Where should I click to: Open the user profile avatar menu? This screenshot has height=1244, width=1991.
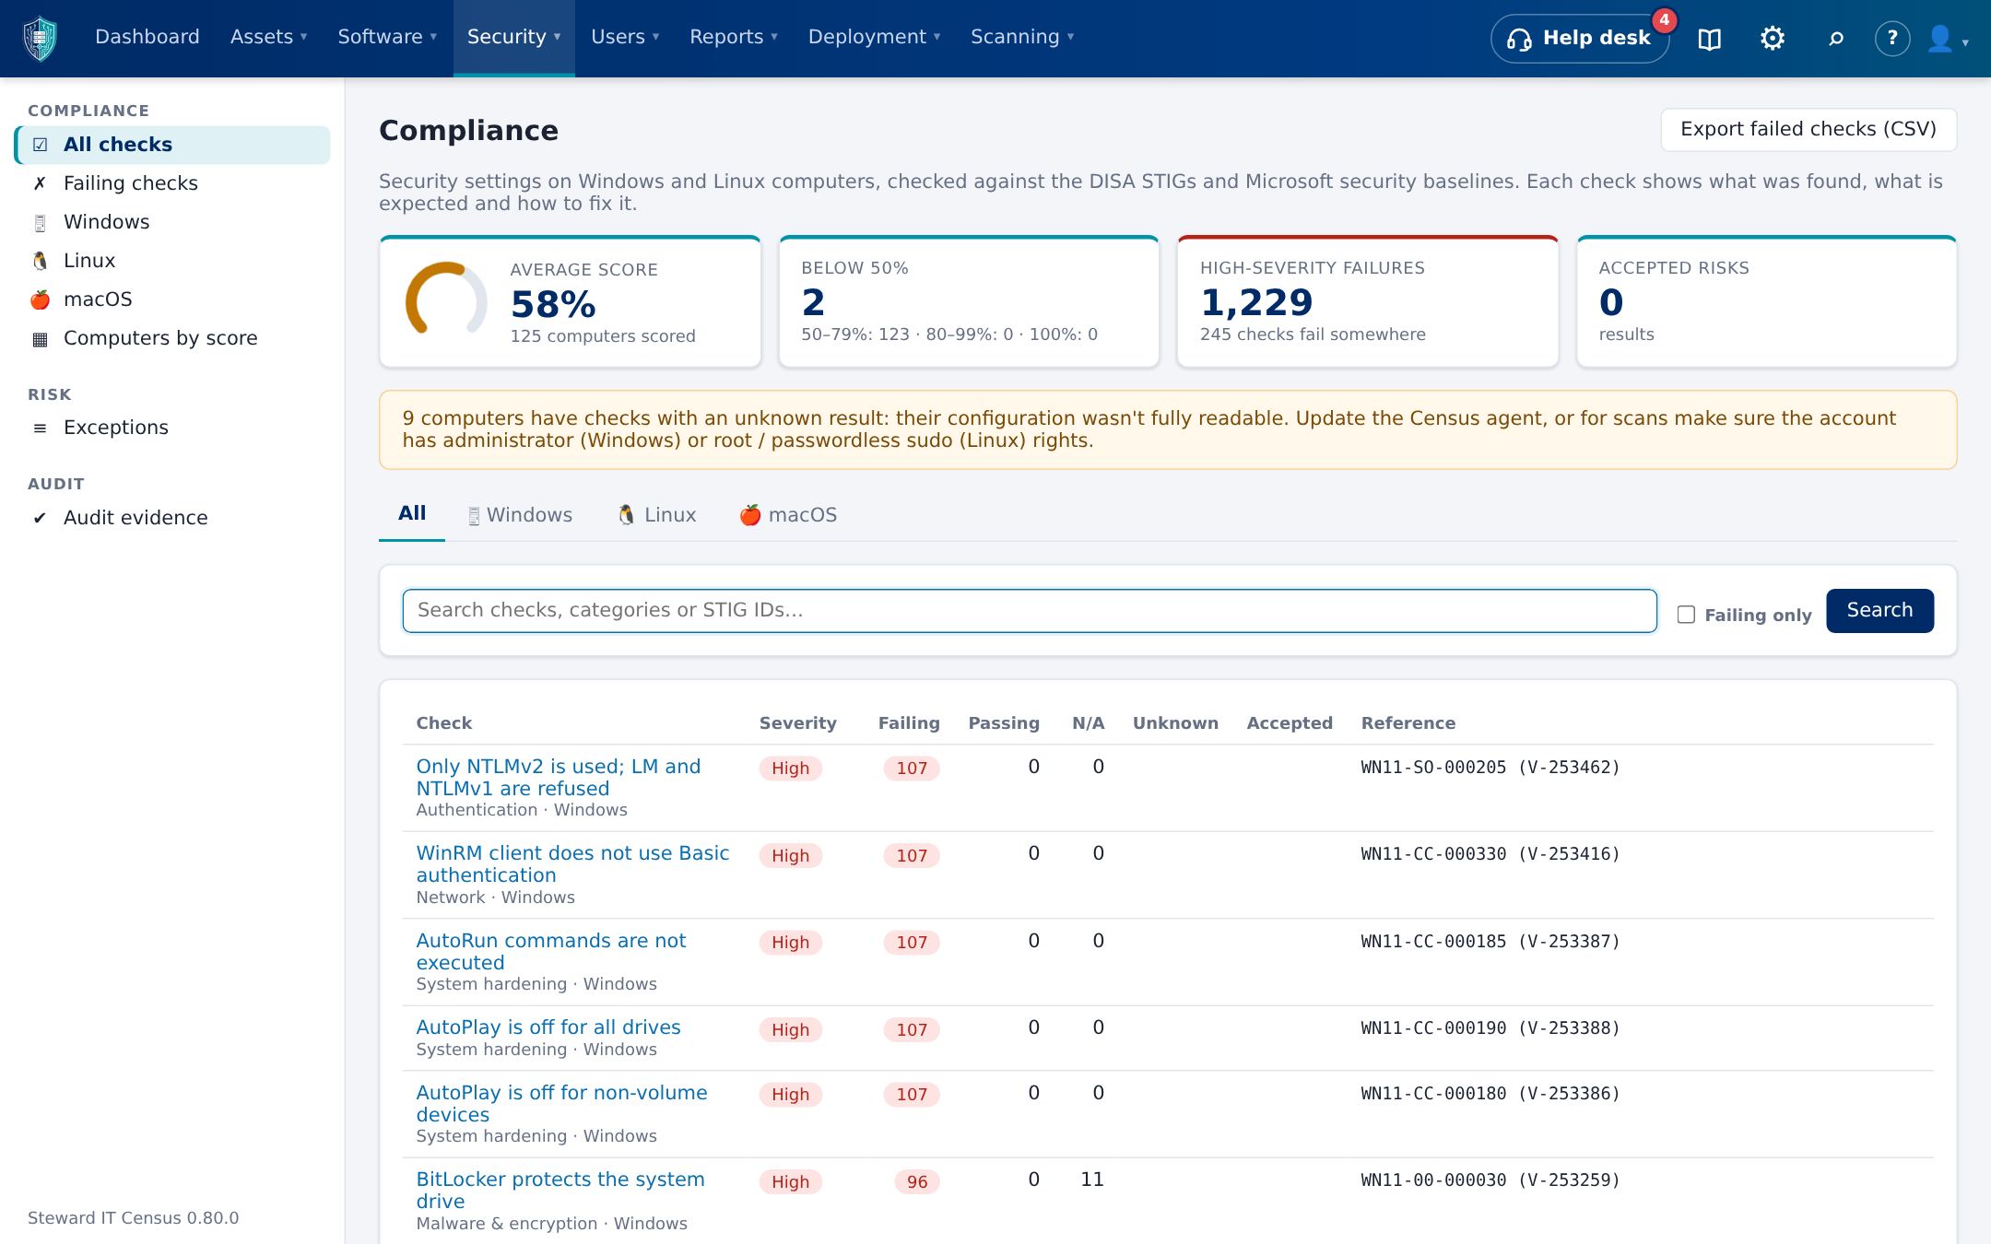click(1948, 39)
